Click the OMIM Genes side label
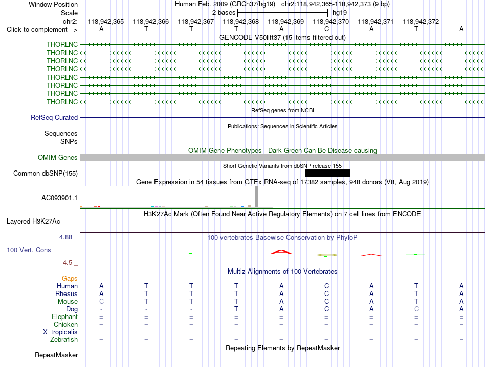Screen dimensions: 486x367 57,157
